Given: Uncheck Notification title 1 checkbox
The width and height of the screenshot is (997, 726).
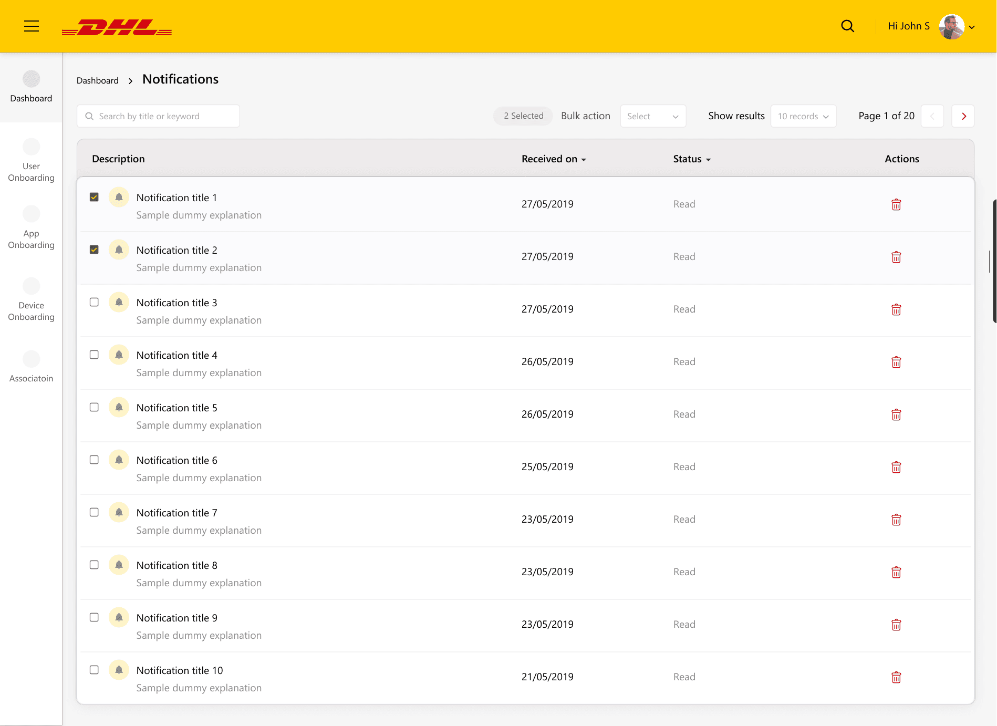Looking at the screenshot, I should (x=94, y=197).
